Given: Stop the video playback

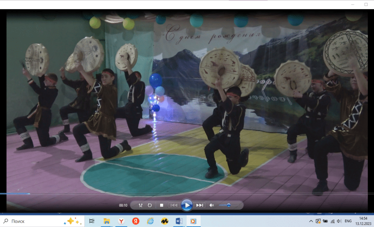Looking at the screenshot, I should (162, 205).
